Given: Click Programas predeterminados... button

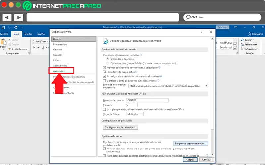Looking at the screenshot, I should [x=190, y=143].
